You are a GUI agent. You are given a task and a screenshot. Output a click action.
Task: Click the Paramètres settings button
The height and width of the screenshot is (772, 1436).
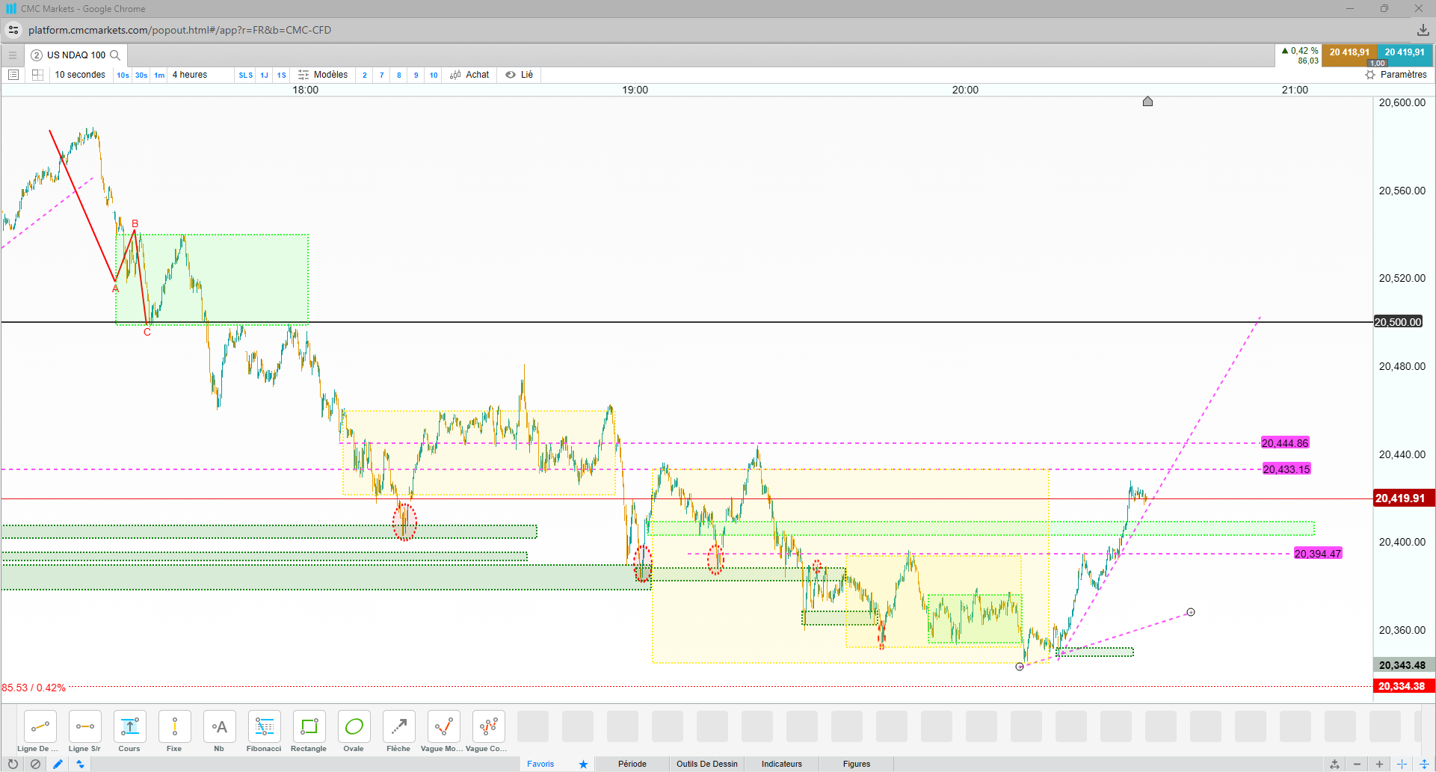[x=1396, y=75]
